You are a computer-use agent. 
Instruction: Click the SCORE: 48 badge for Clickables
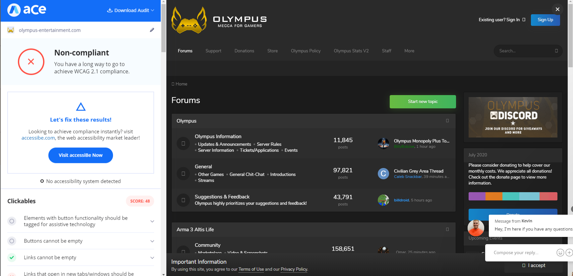tap(140, 201)
